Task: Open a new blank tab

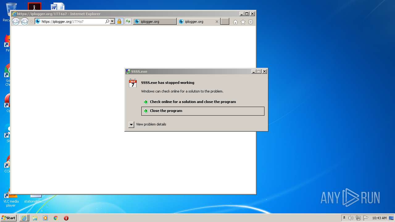Action: [225, 22]
